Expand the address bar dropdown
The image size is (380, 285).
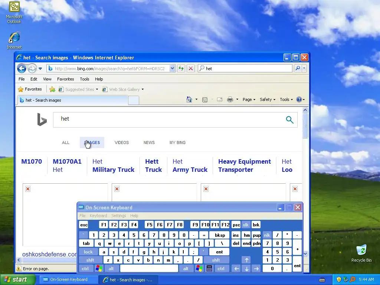click(172, 69)
